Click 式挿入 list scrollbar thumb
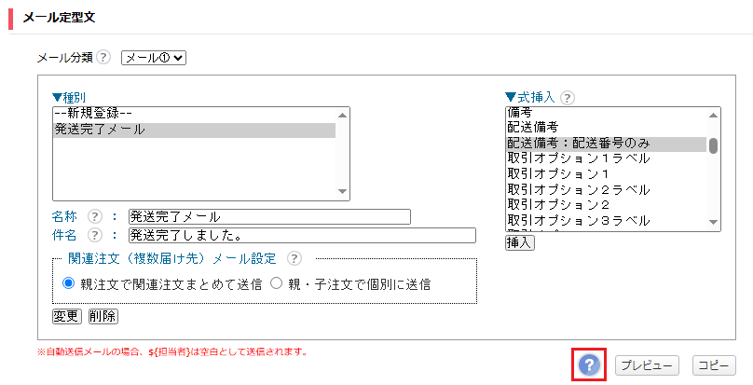Image resolution: width=753 pixels, height=385 pixels. (713, 145)
